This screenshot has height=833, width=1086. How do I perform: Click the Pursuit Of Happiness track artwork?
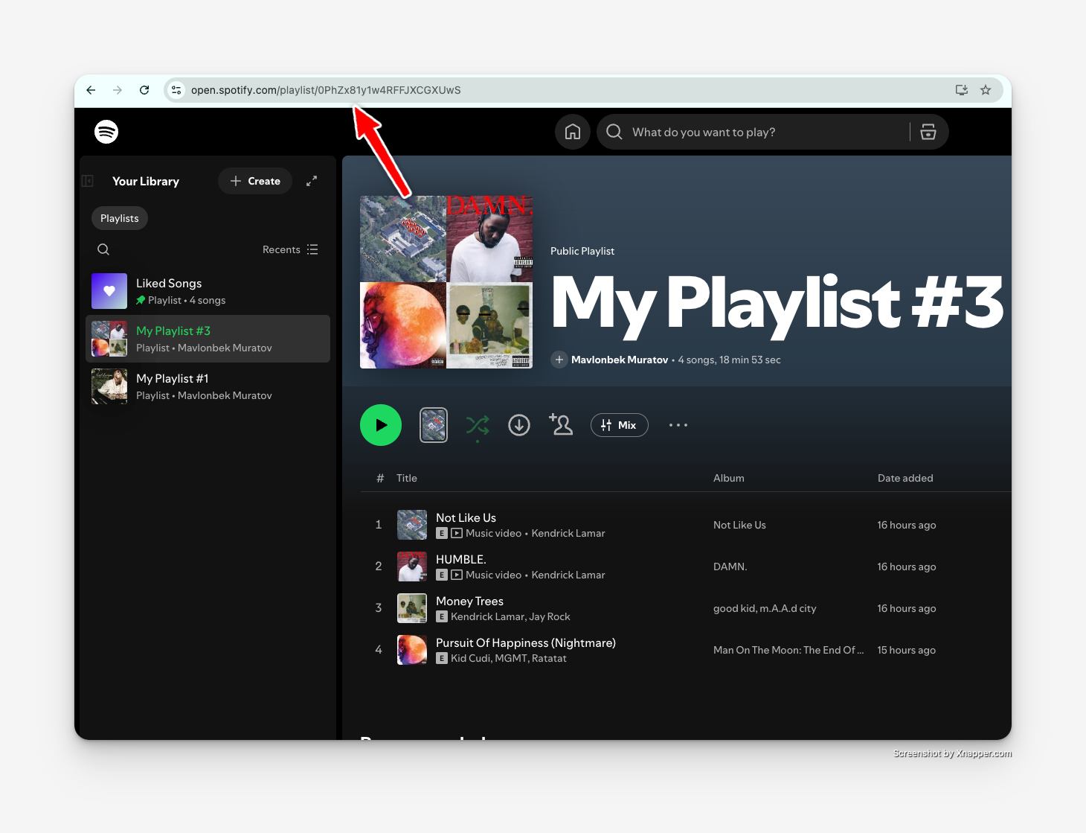pyautogui.click(x=412, y=650)
